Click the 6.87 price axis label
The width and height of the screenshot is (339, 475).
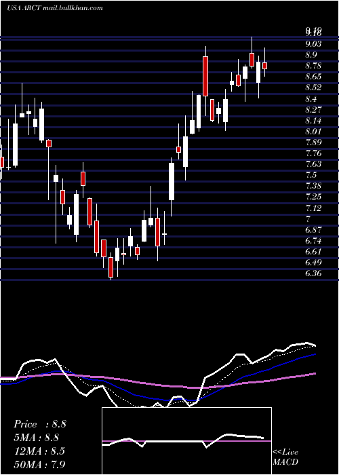coord(313,230)
